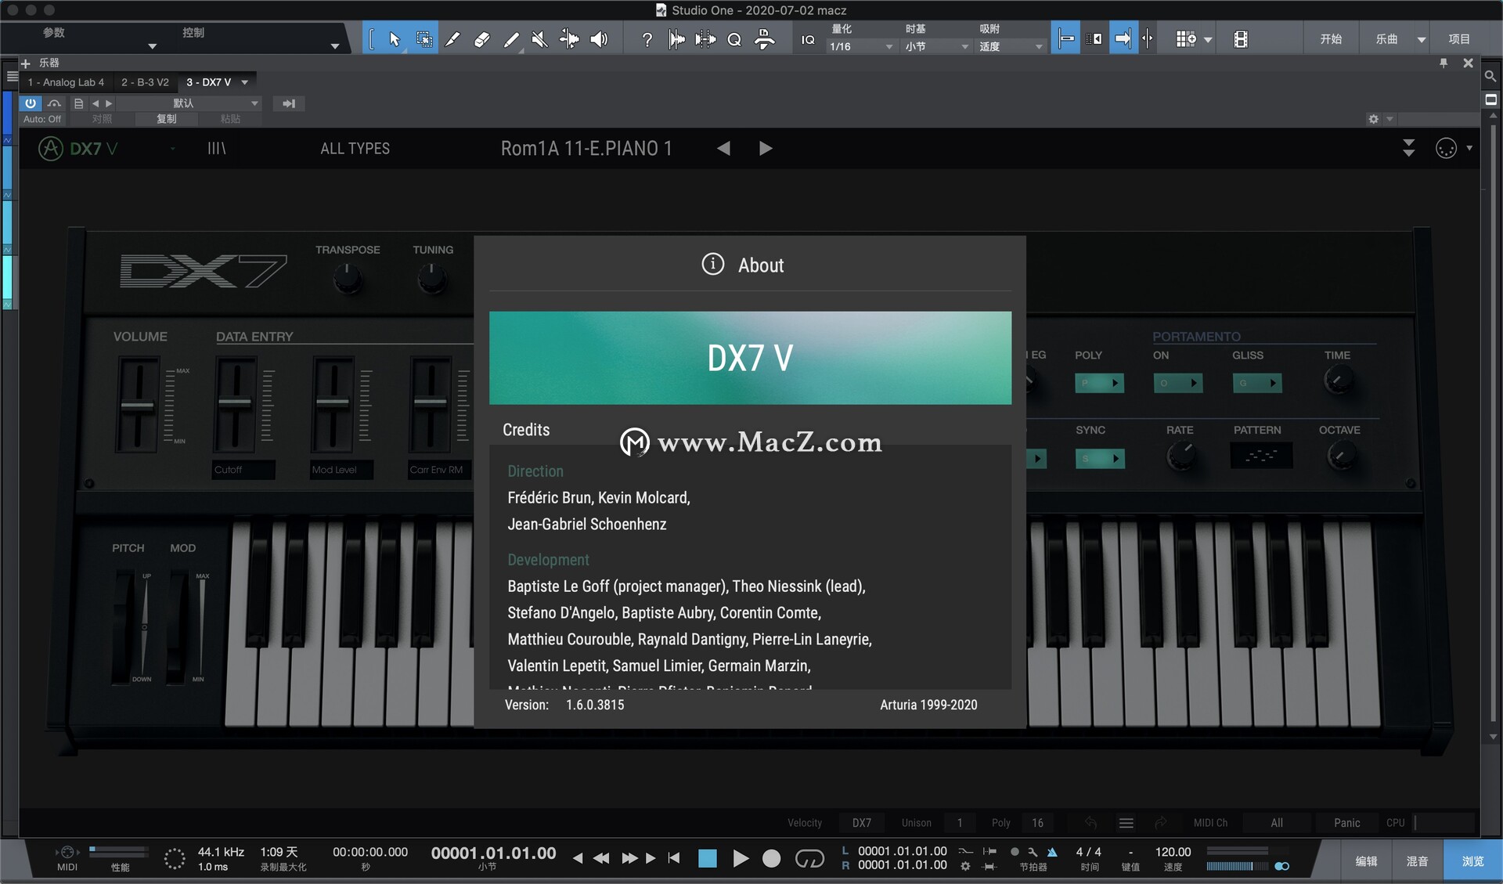Open the preset browser library icon

point(217,148)
